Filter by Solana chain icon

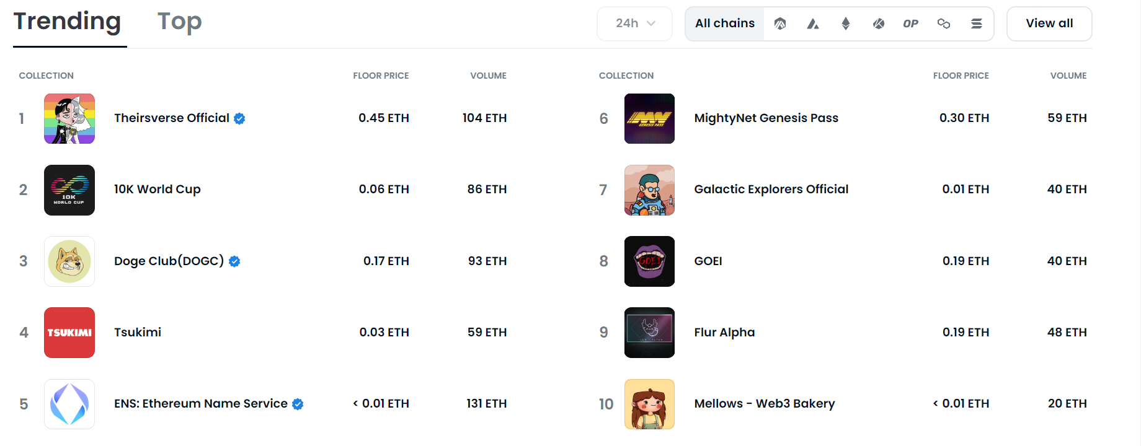[x=977, y=24]
